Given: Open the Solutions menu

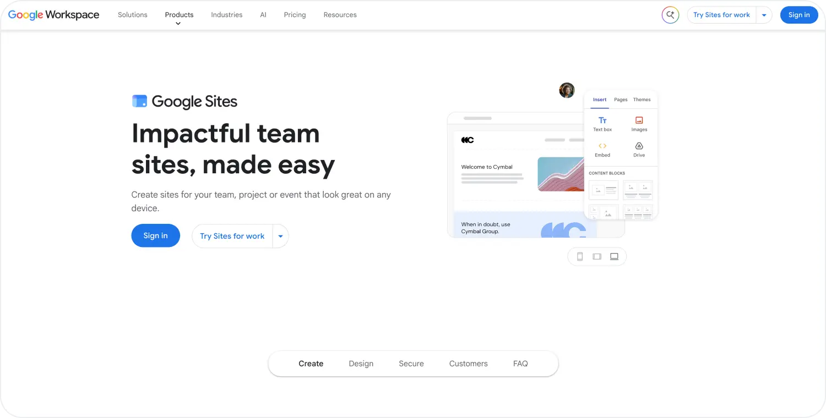Looking at the screenshot, I should coord(133,15).
